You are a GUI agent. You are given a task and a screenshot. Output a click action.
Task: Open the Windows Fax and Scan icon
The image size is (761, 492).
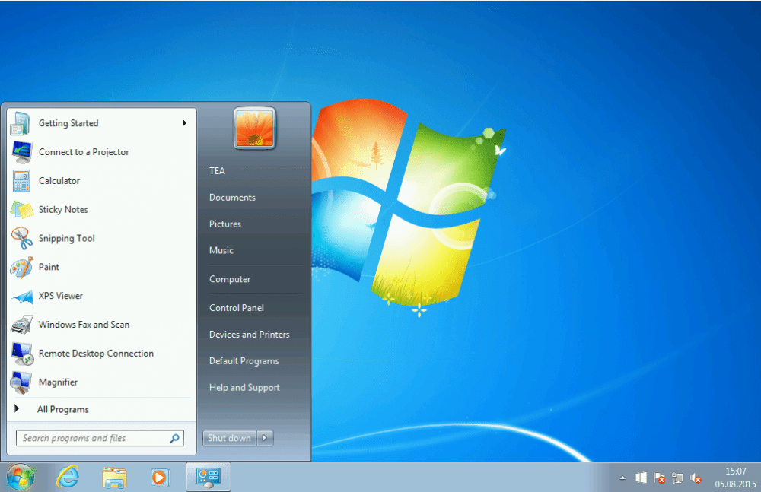pyautogui.click(x=22, y=325)
